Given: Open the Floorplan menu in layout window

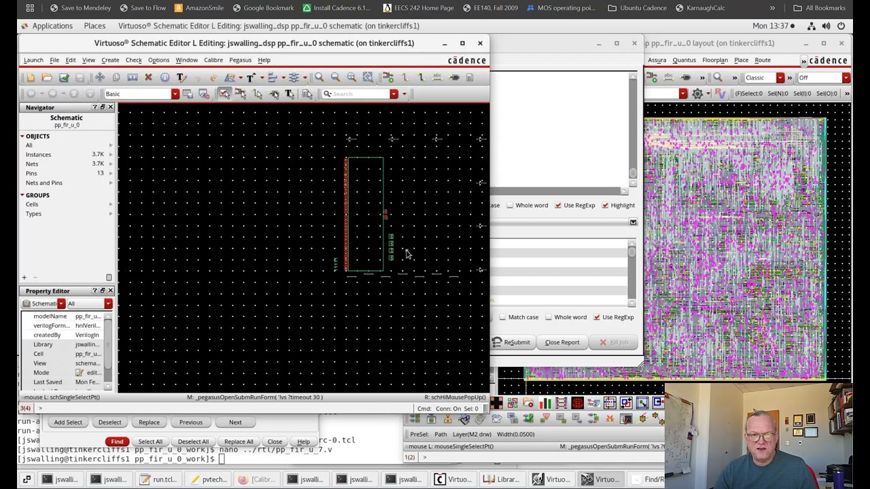Looking at the screenshot, I should [714, 60].
